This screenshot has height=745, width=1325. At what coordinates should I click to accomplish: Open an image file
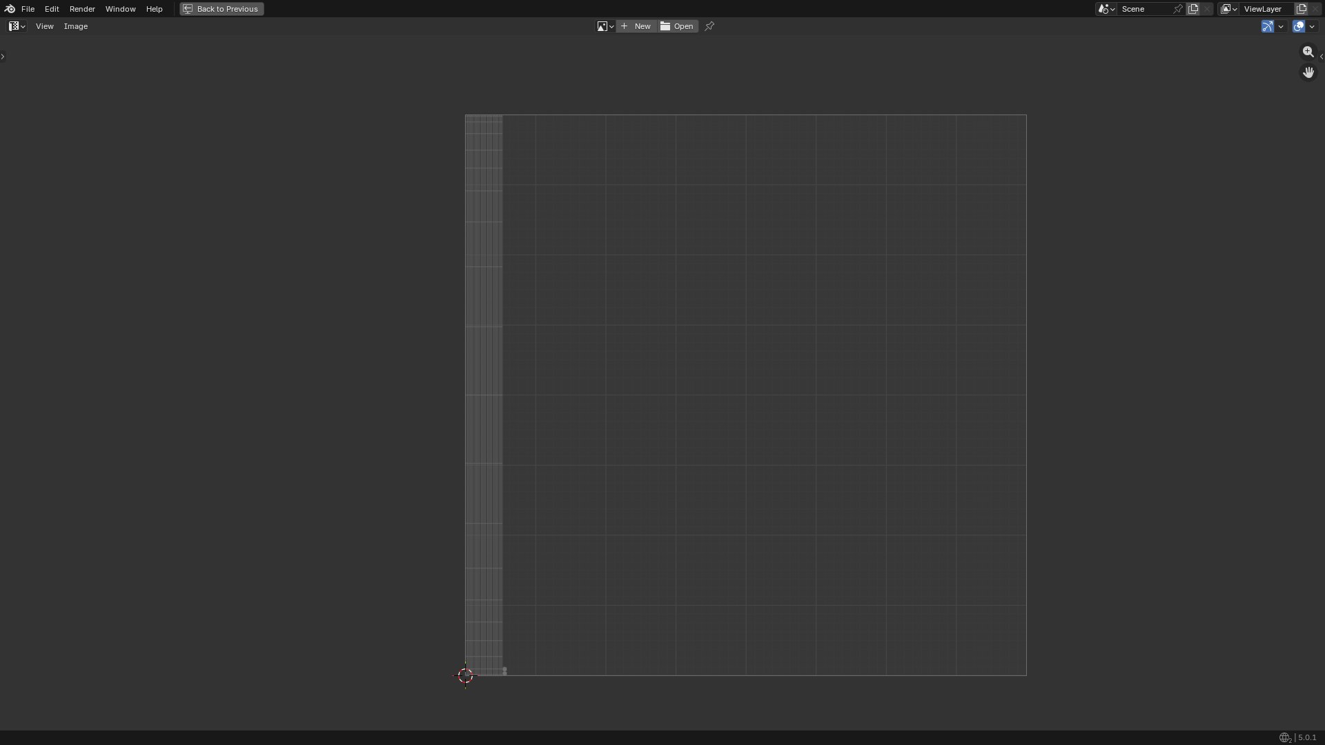[x=678, y=26]
